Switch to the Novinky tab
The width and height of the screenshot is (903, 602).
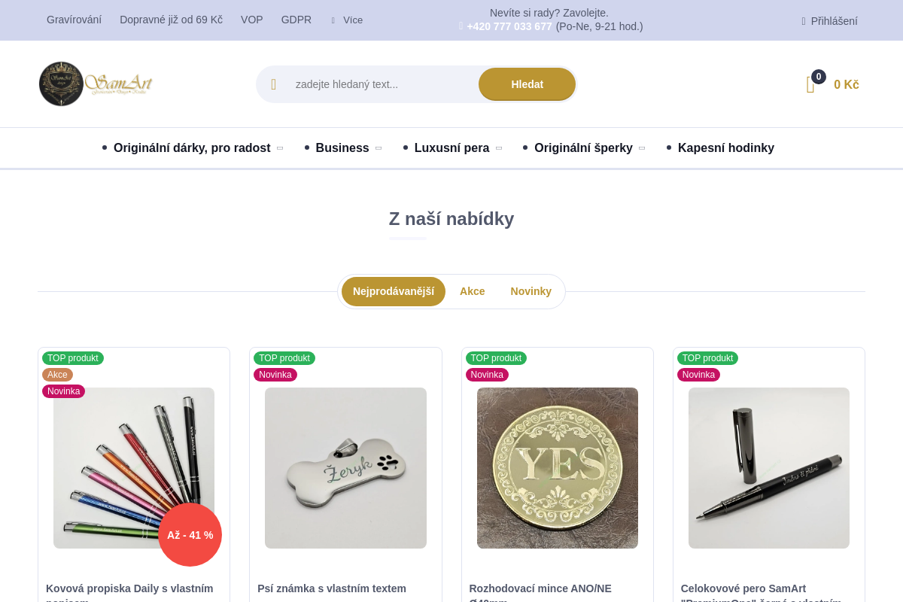click(x=531, y=291)
